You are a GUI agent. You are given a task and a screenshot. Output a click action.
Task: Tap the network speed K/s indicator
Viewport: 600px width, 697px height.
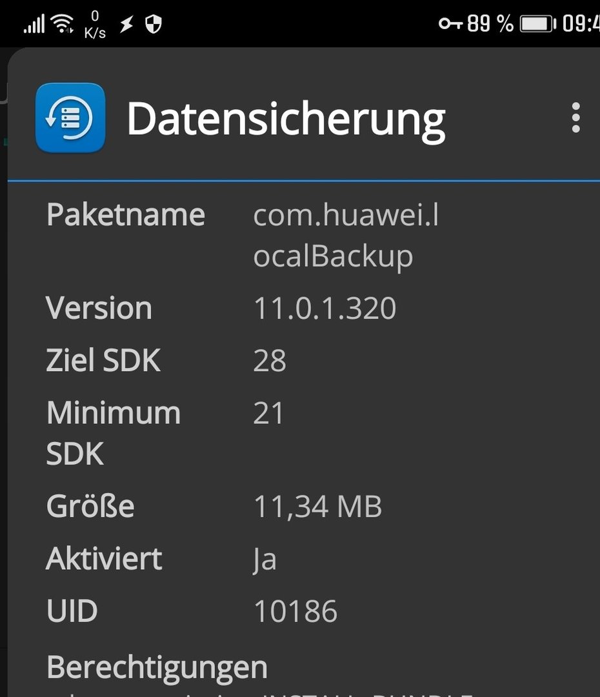(95, 25)
